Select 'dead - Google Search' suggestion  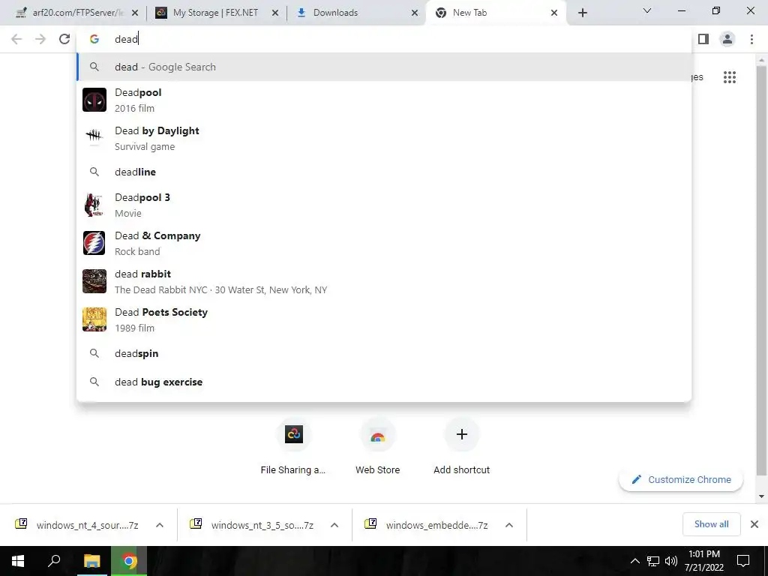(x=385, y=67)
